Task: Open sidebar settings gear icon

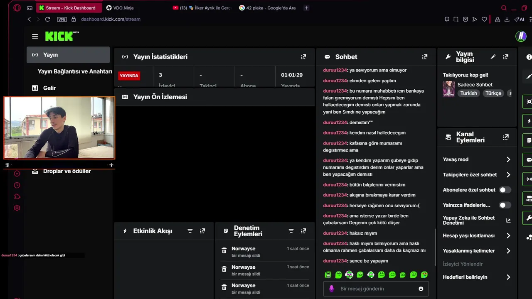Action: pos(17,208)
